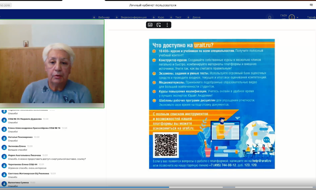This screenshot has width=316, height=190.
Task: Click slide heading 'Что доступно на urait.ru?'
Action: tap(183, 45)
